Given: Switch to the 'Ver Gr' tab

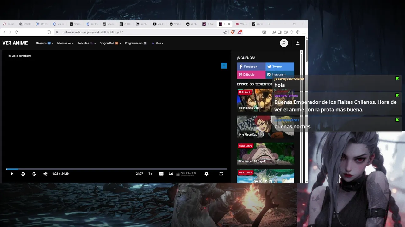Looking at the screenshot, I should point(176,24).
